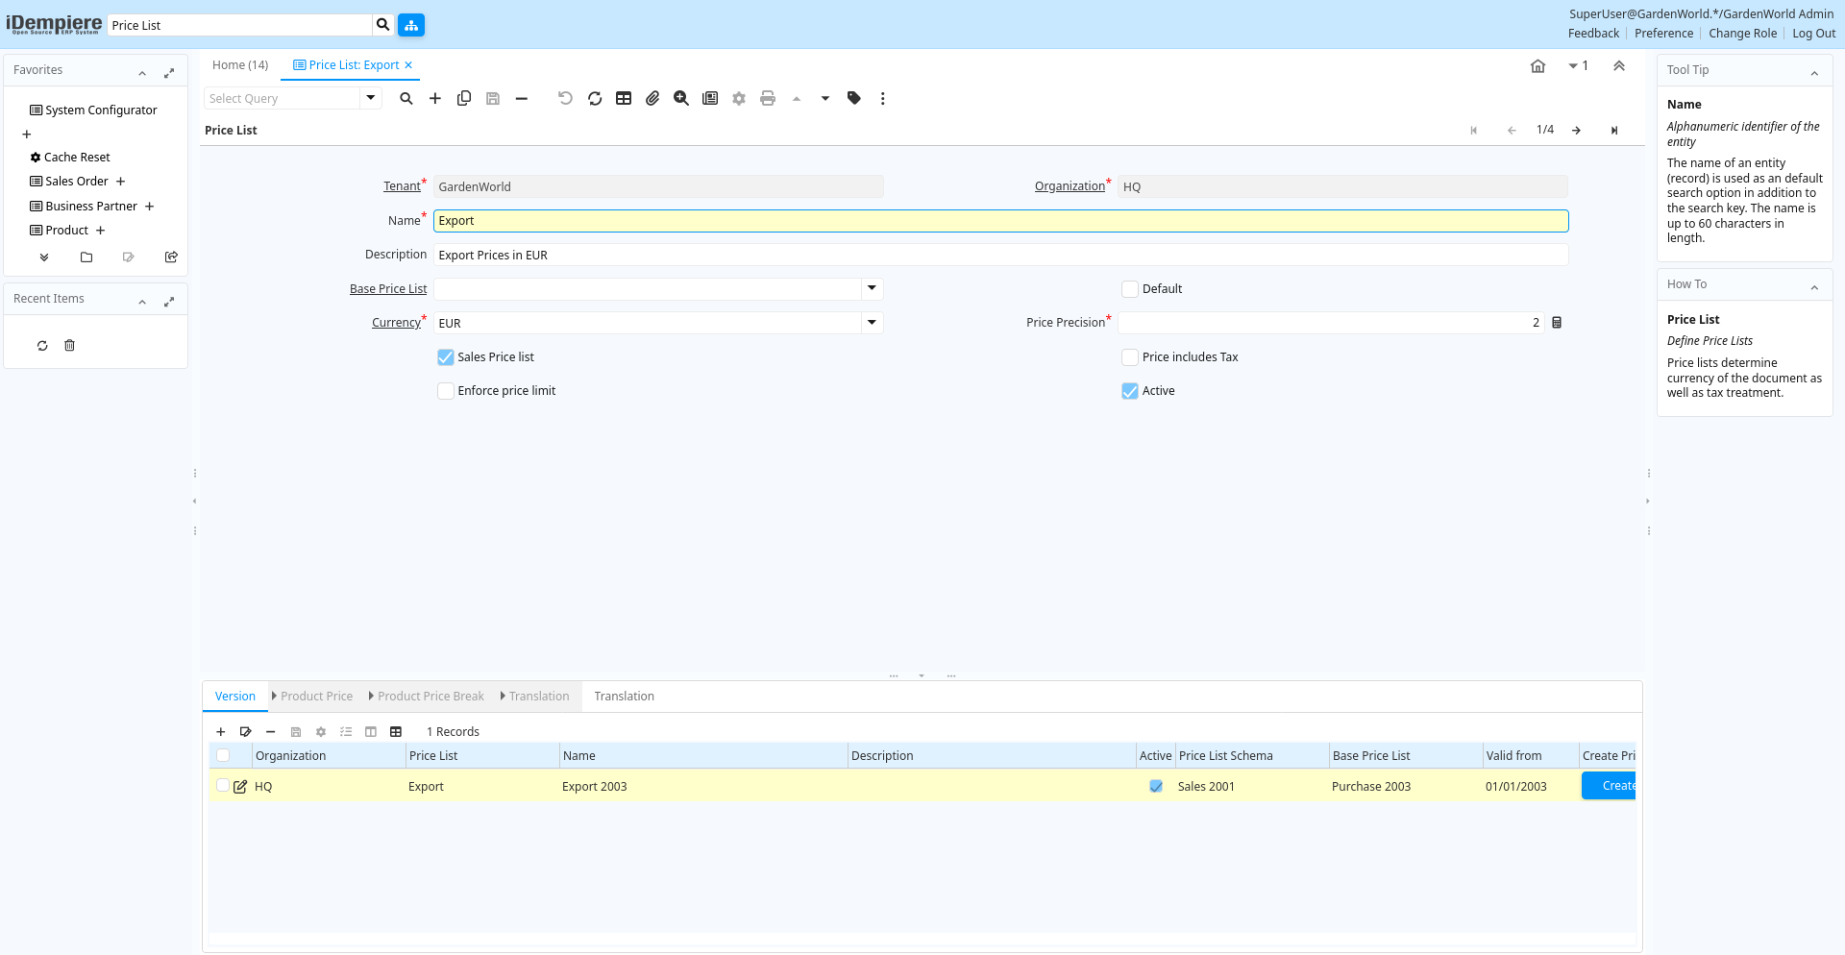Switch to the Product Price tab

click(316, 697)
